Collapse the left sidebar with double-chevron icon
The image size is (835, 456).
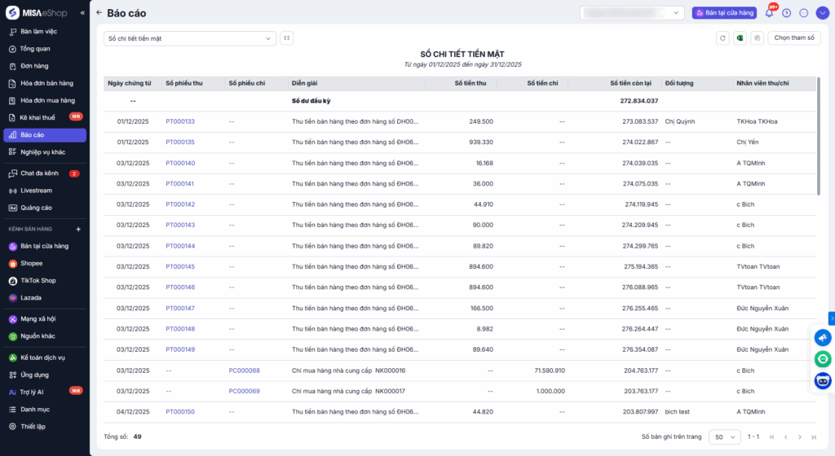[x=82, y=13]
